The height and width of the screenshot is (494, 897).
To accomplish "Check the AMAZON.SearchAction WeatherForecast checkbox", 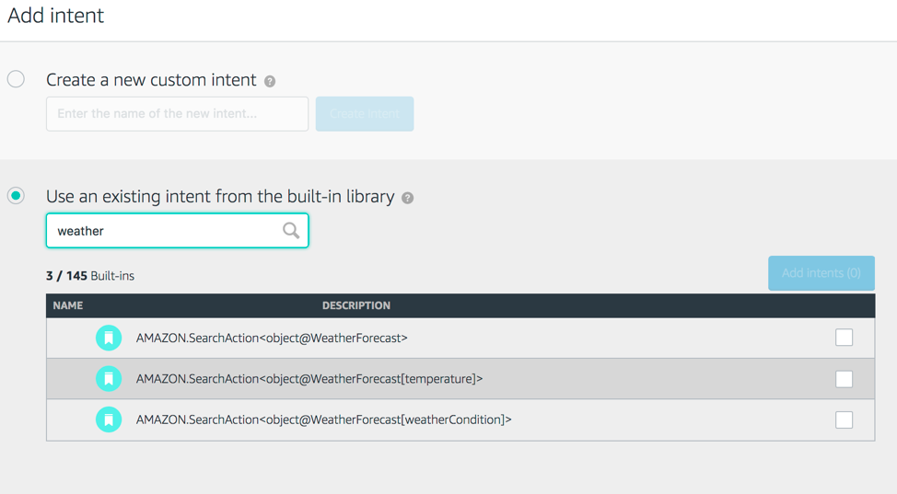I will (844, 338).
